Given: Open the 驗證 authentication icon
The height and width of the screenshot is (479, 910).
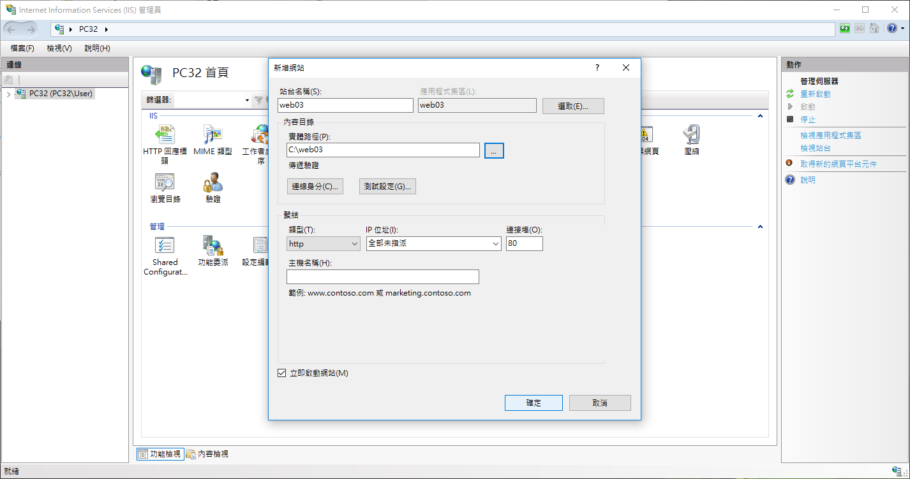Looking at the screenshot, I should point(213,183).
